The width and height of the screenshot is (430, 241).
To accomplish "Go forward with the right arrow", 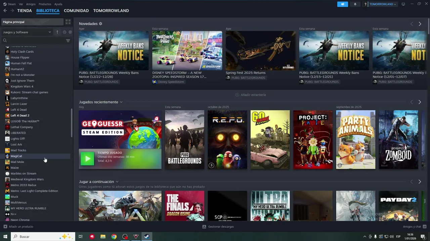I will click(12, 11).
